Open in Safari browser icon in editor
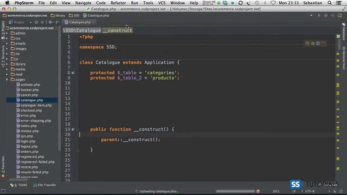Viewport: 347px width, 195px height. tap(318, 43)
